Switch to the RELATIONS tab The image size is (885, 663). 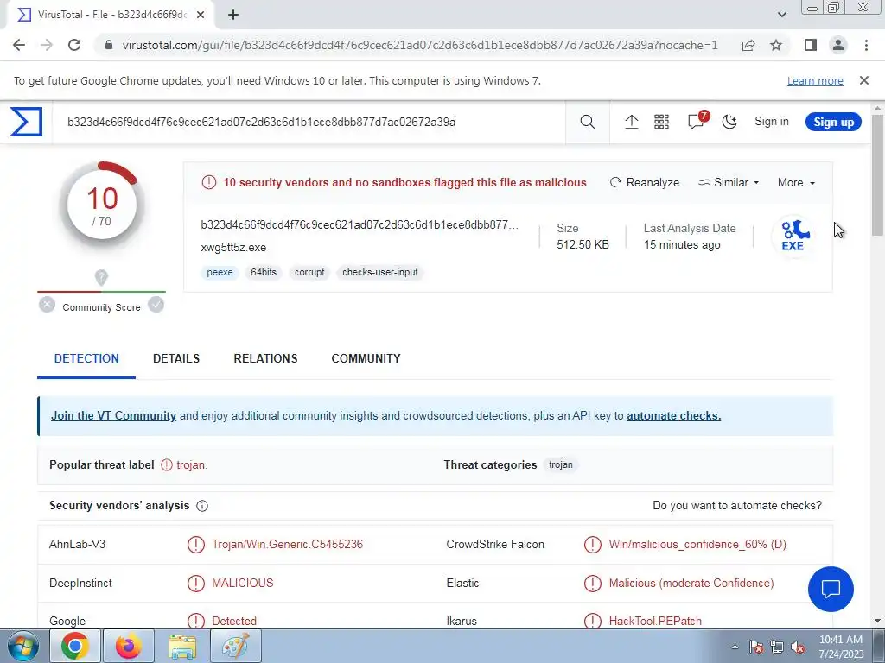point(265,358)
